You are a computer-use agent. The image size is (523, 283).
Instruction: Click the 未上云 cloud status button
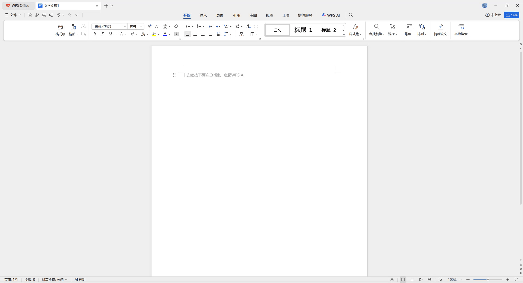[x=493, y=15]
